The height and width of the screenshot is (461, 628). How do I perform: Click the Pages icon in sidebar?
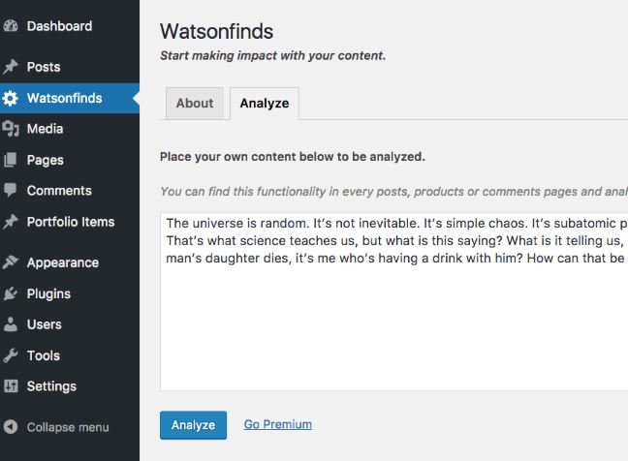[11, 160]
